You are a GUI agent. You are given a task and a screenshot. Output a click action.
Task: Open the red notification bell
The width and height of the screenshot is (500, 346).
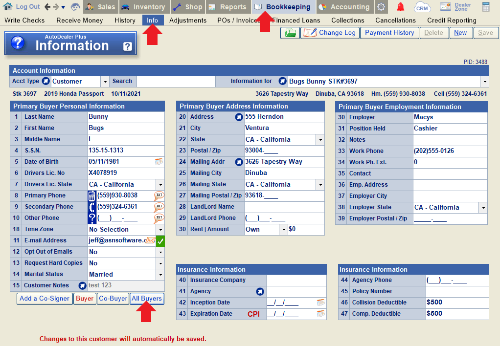click(x=401, y=7)
